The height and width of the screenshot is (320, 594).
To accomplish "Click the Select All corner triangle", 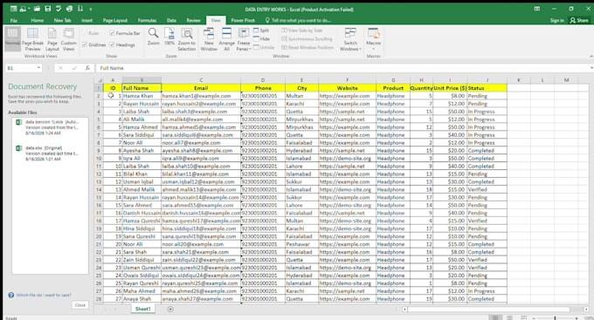I will coord(100,80).
